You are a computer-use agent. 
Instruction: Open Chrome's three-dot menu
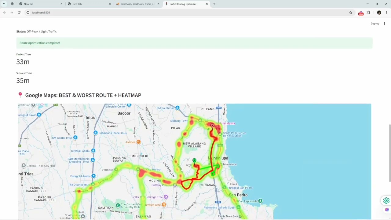pyautogui.click(x=386, y=13)
